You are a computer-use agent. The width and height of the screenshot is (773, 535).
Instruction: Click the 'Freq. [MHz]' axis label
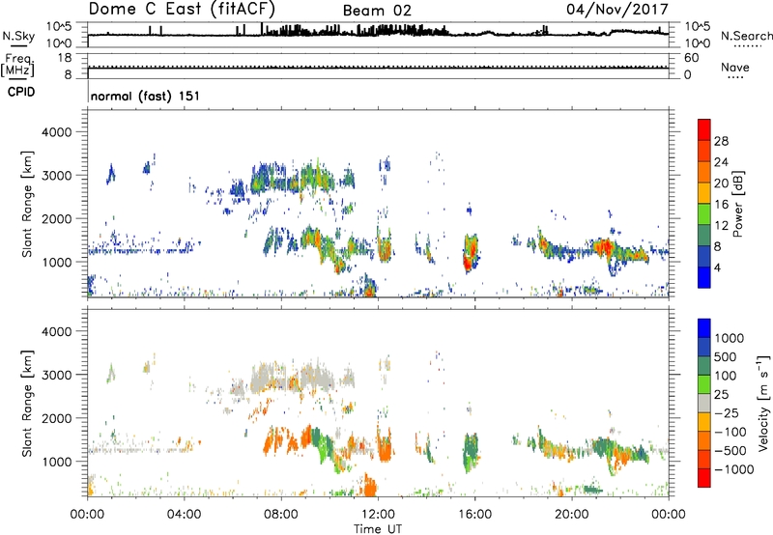coord(17,65)
